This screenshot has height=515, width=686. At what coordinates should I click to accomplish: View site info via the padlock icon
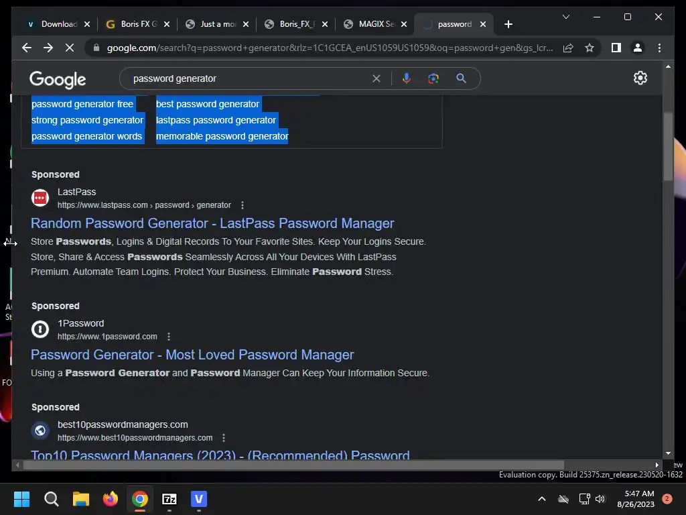(x=96, y=48)
